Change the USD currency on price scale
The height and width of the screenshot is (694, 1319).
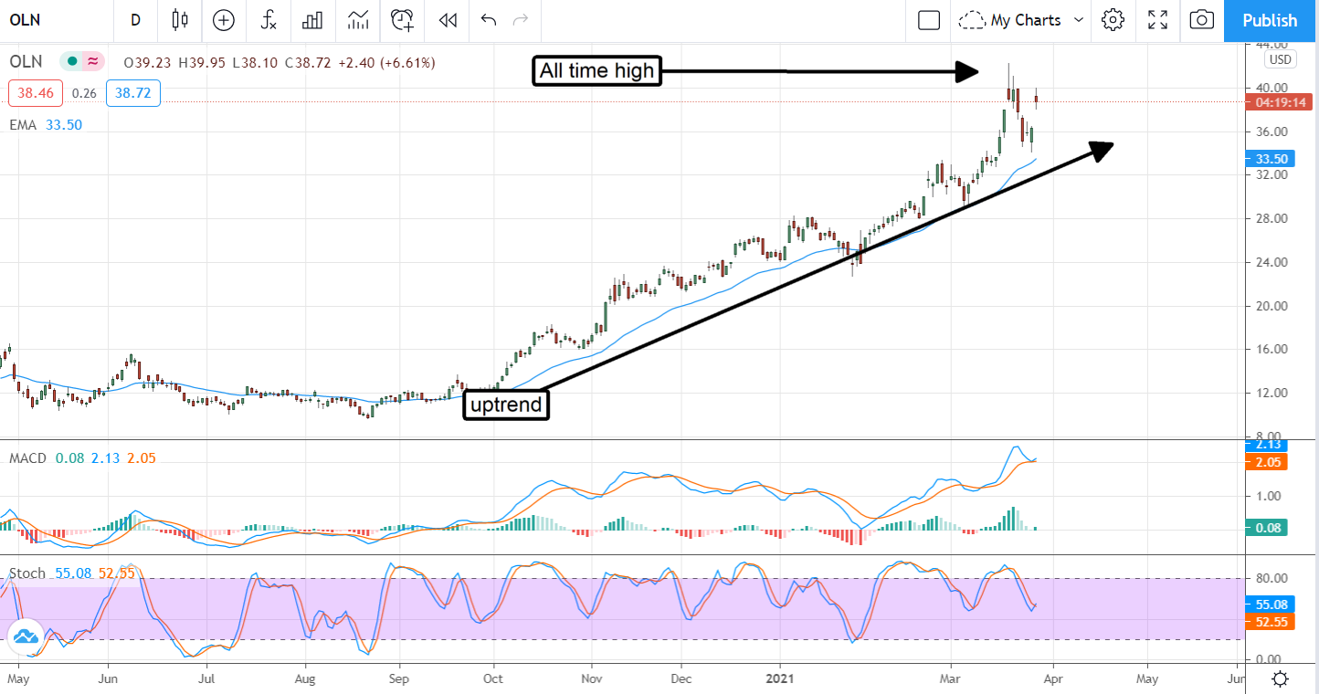point(1280,59)
